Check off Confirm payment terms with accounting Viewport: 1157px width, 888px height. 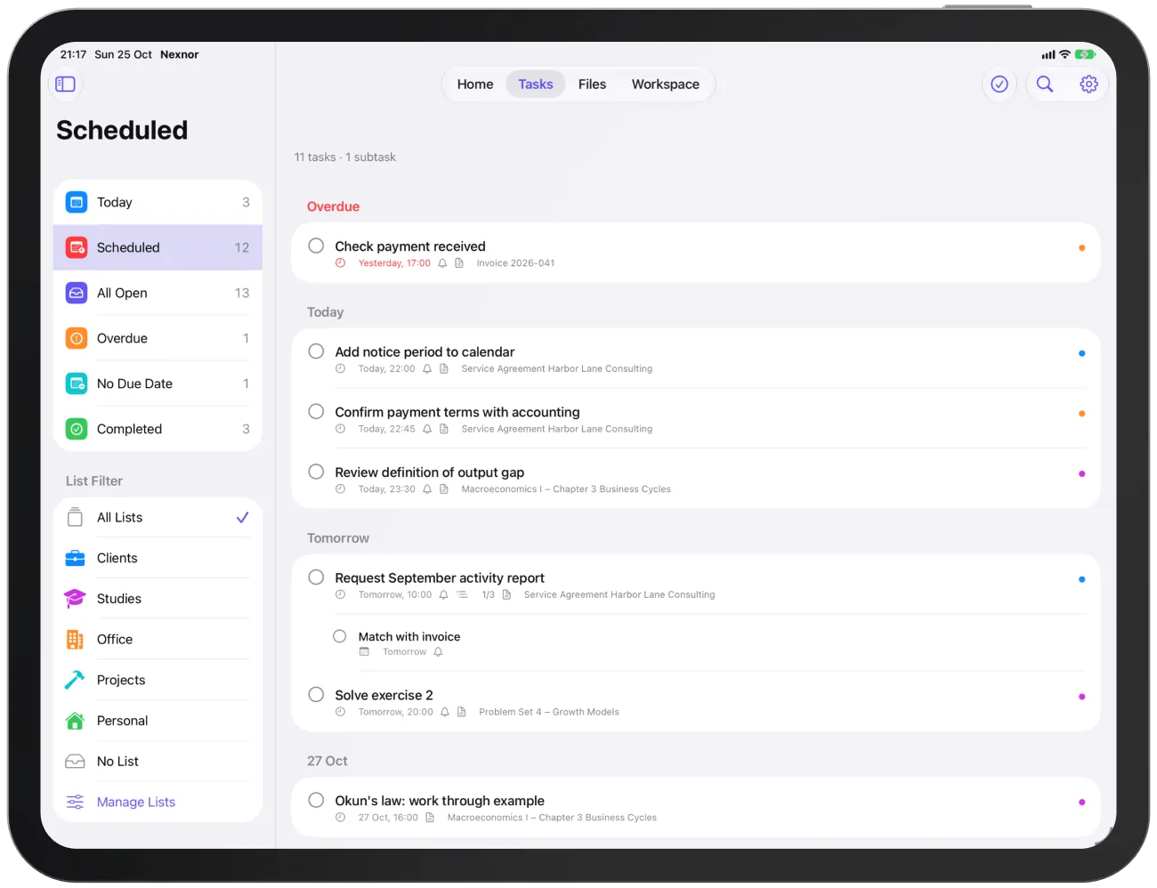pos(316,412)
